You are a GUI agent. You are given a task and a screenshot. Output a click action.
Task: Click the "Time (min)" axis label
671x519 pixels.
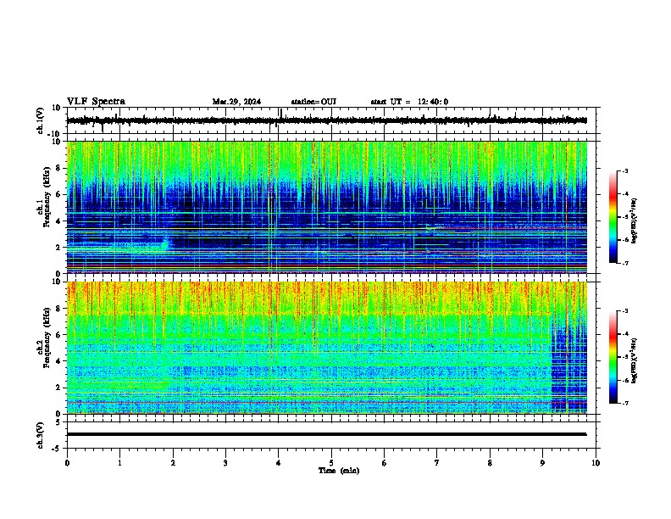(339, 471)
